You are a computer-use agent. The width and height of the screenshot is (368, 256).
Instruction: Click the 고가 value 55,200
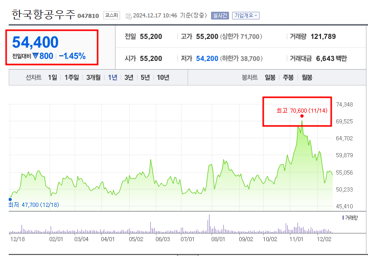coord(207,36)
